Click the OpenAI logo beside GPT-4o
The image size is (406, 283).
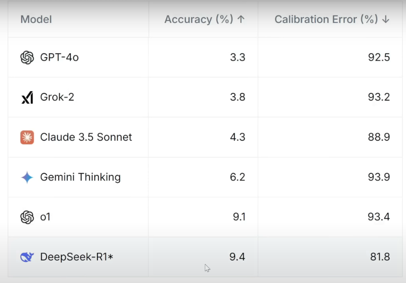pyautogui.click(x=27, y=58)
